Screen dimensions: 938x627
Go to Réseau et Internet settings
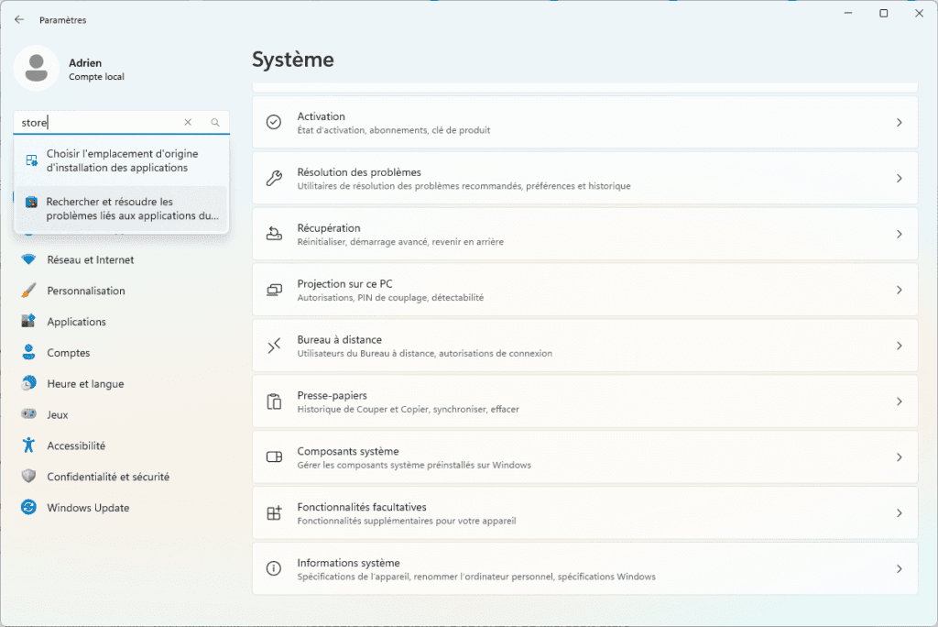click(x=122, y=259)
